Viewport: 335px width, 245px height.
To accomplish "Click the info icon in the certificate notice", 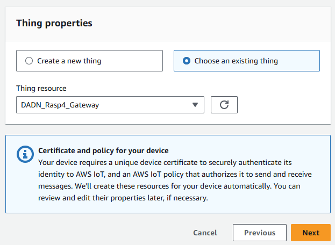I will point(25,154).
